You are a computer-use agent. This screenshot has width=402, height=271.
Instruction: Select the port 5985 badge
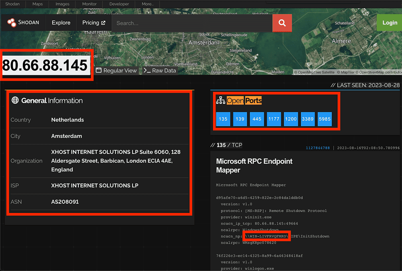[x=325, y=119]
